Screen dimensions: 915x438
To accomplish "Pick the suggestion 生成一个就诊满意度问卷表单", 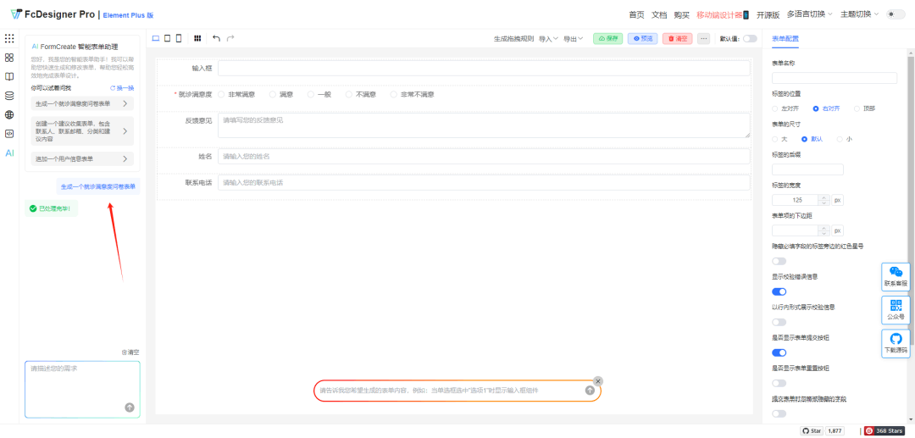I will [x=82, y=104].
